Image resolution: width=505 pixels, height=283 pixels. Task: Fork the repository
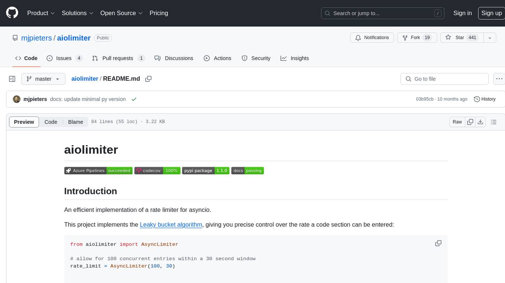(x=416, y=38)
